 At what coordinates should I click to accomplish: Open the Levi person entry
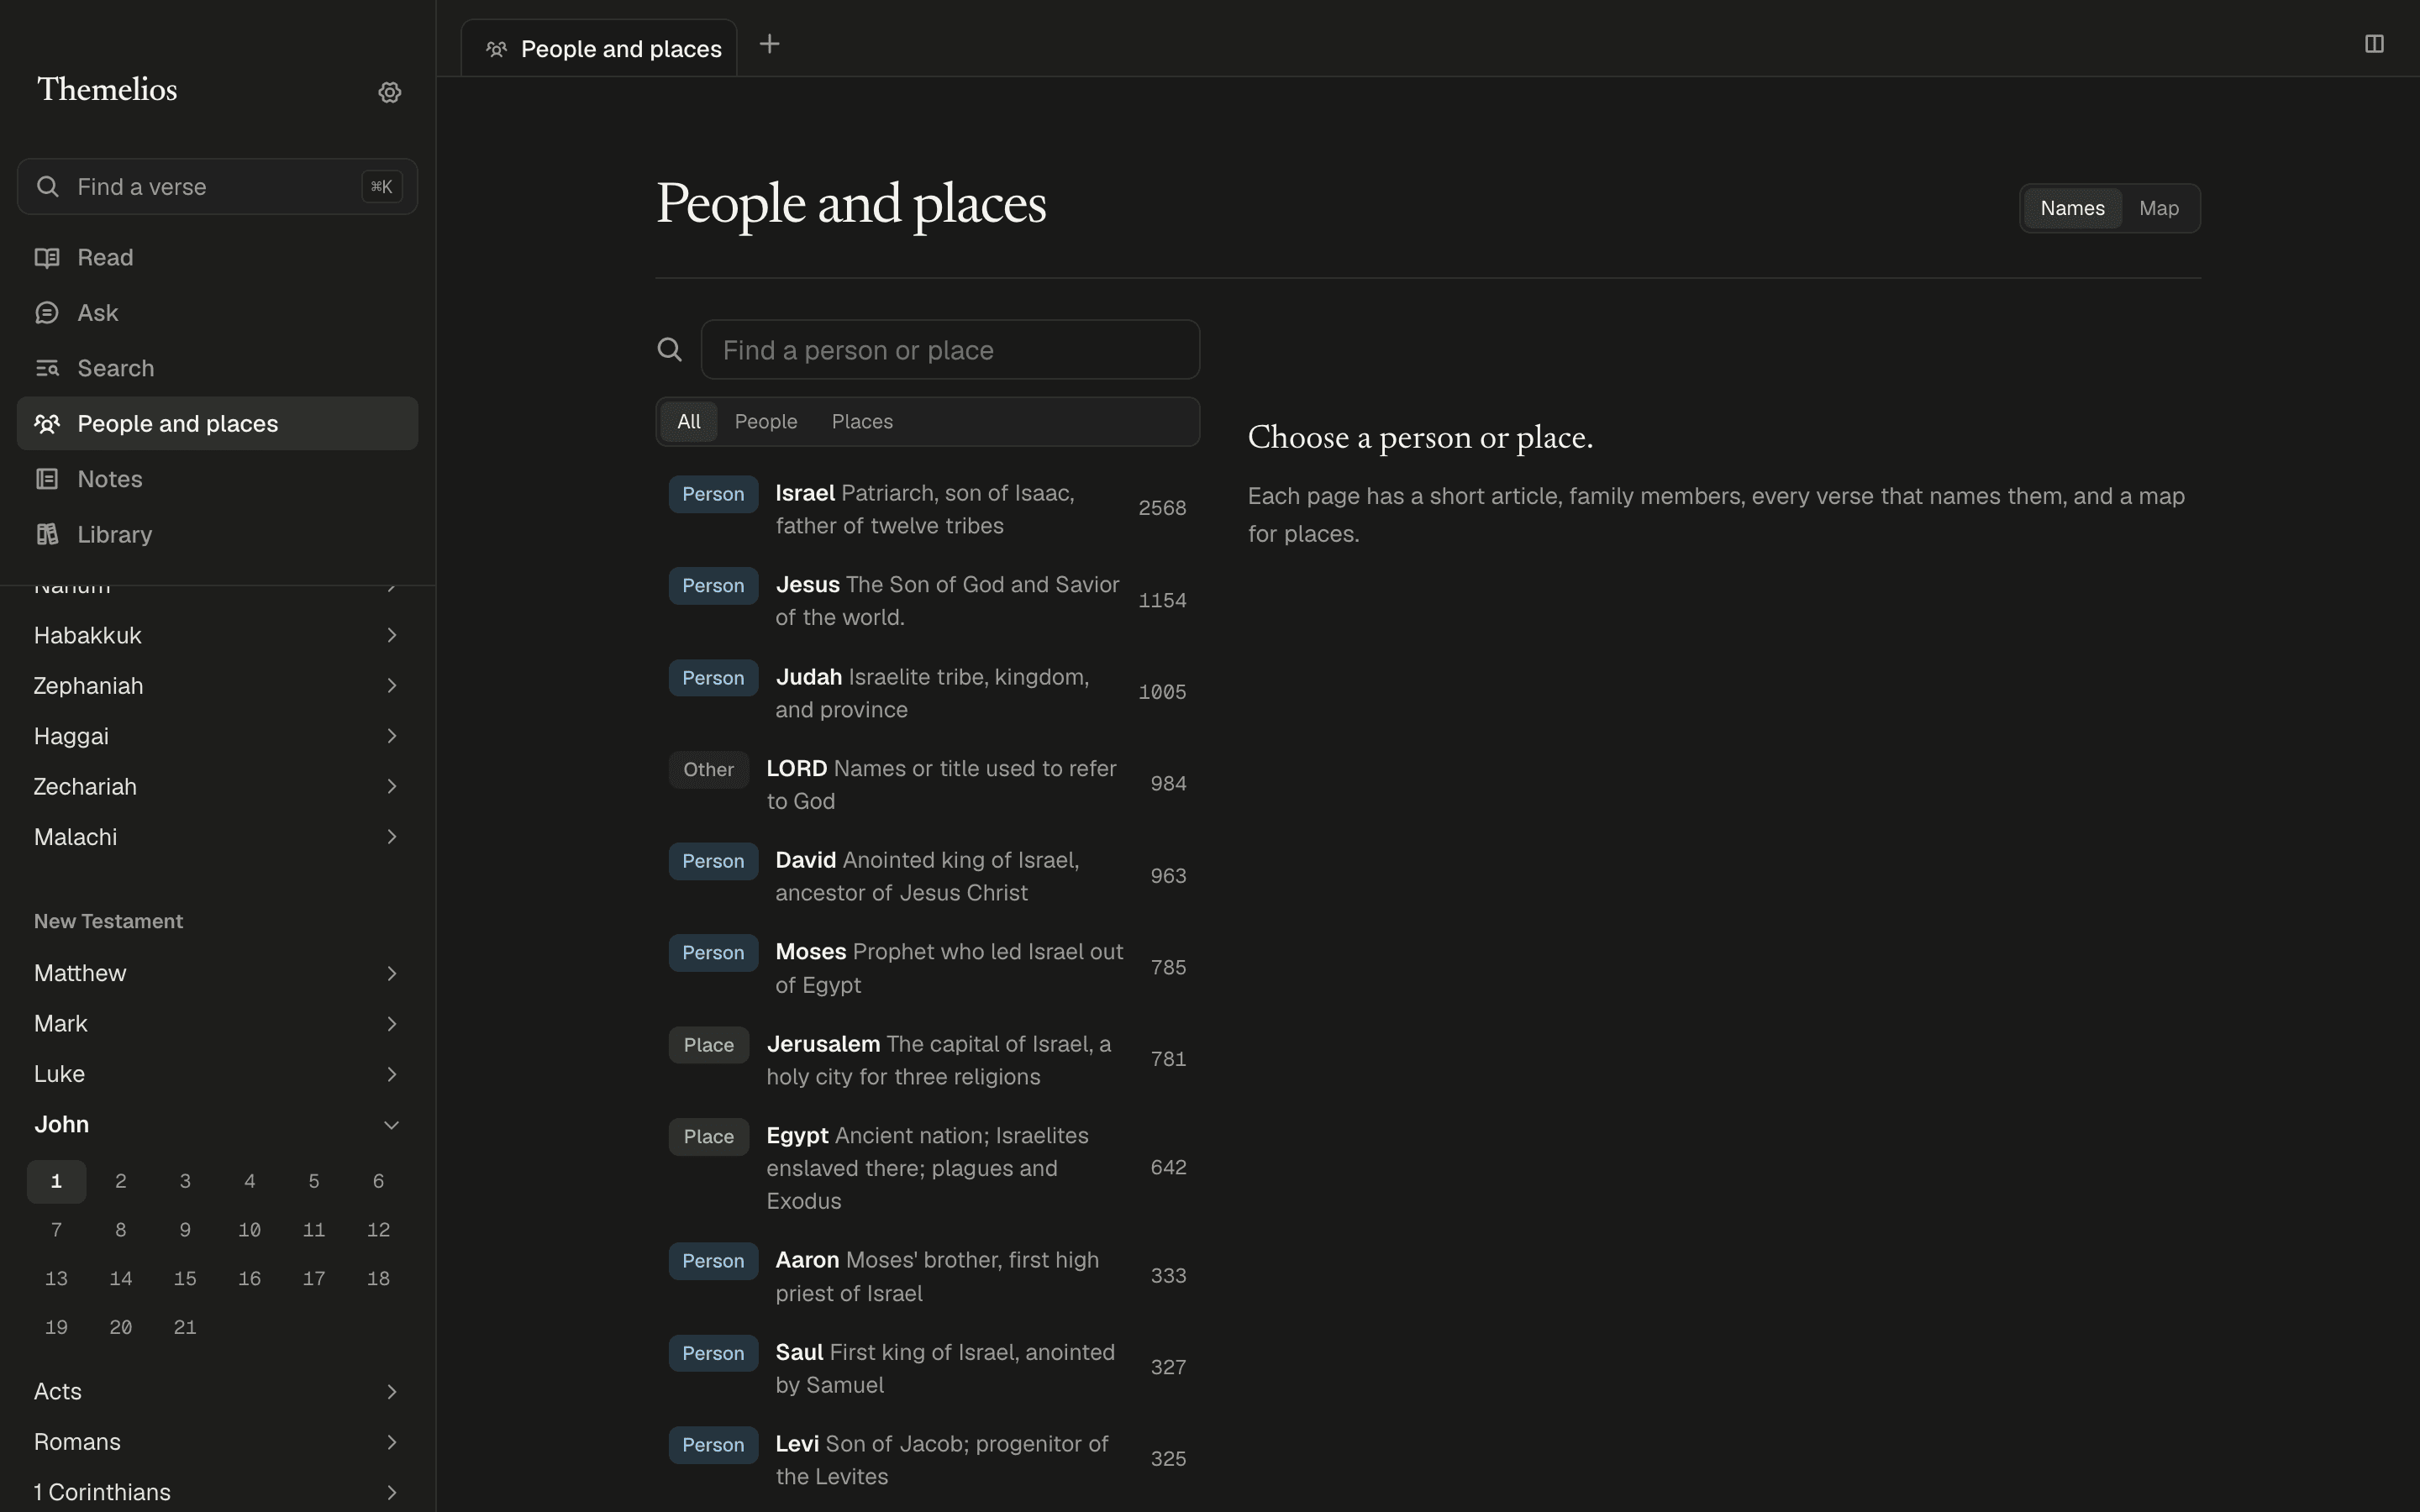[927, 1460]
